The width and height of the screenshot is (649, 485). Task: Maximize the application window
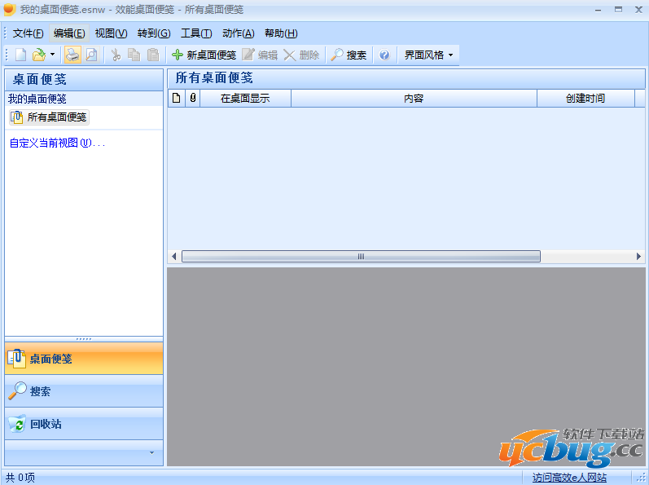pos(618,10)
